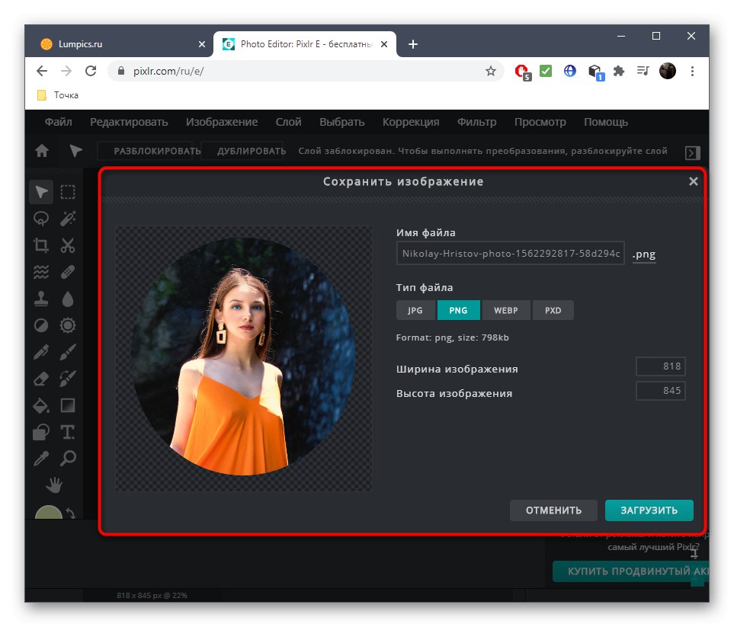Open the Редактировать menu
This screenshot has height=627, width=734.
click(129, 122)
